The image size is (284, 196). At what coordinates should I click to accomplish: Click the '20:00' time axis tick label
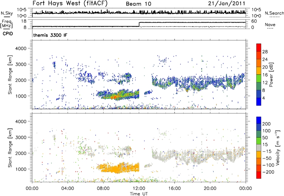point(210,189)
